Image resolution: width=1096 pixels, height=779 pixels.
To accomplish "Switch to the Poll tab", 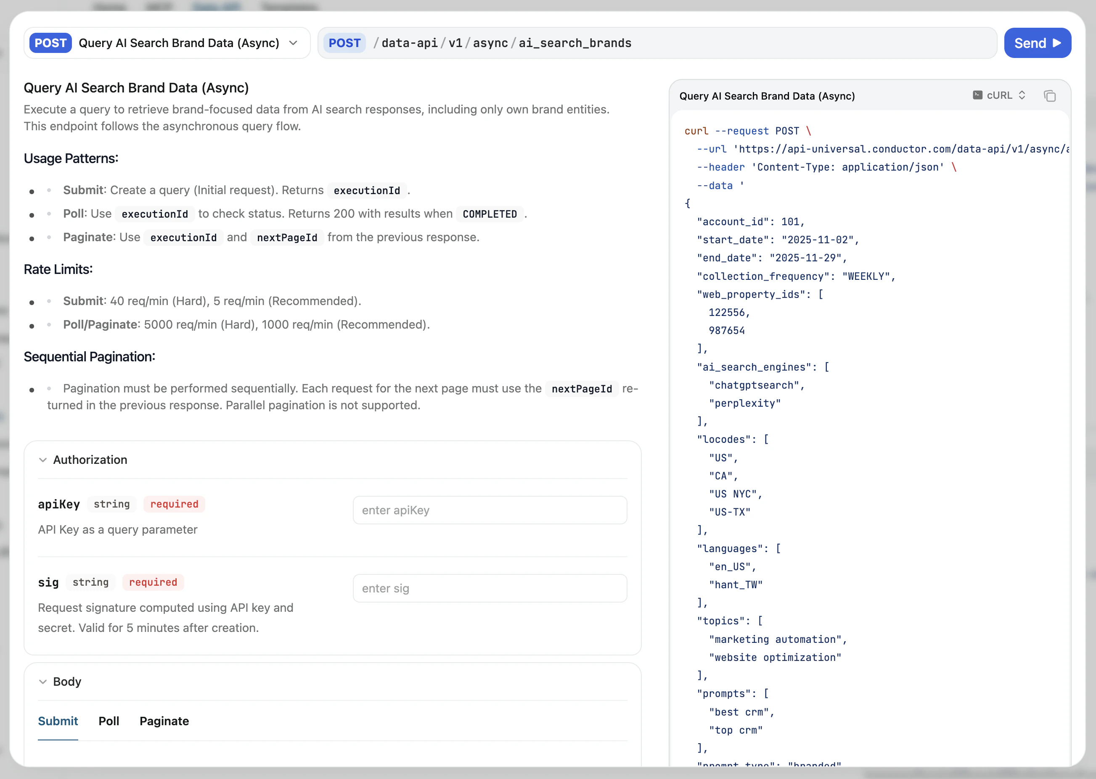I will (x=109, y=721).
